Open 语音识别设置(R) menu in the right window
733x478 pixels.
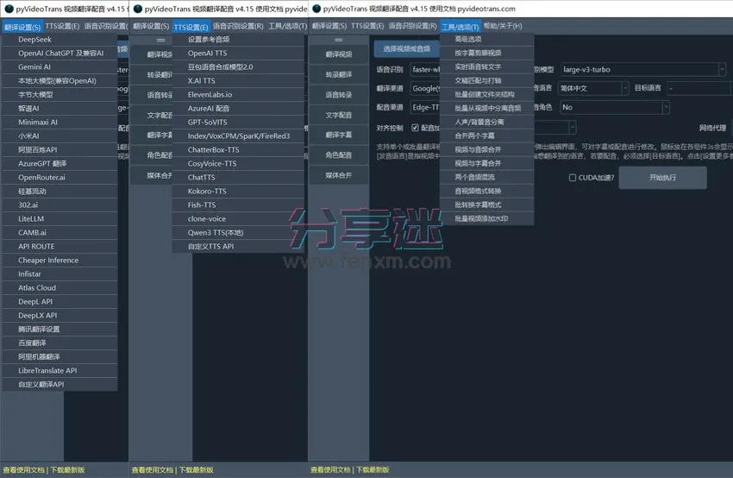click(x=413, y=26)
